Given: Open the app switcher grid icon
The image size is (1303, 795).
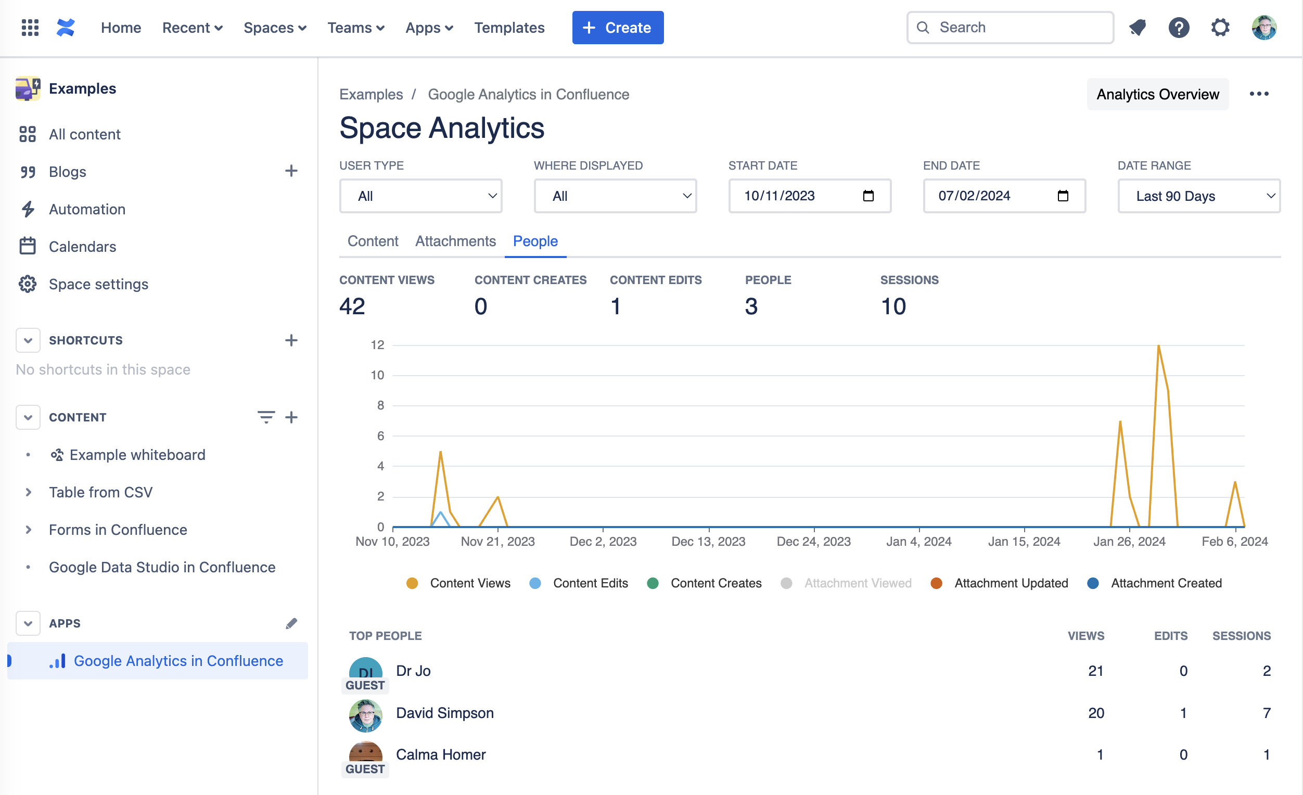Looking at the screenshot, I should pyautogui.click(x=30, y=28).
